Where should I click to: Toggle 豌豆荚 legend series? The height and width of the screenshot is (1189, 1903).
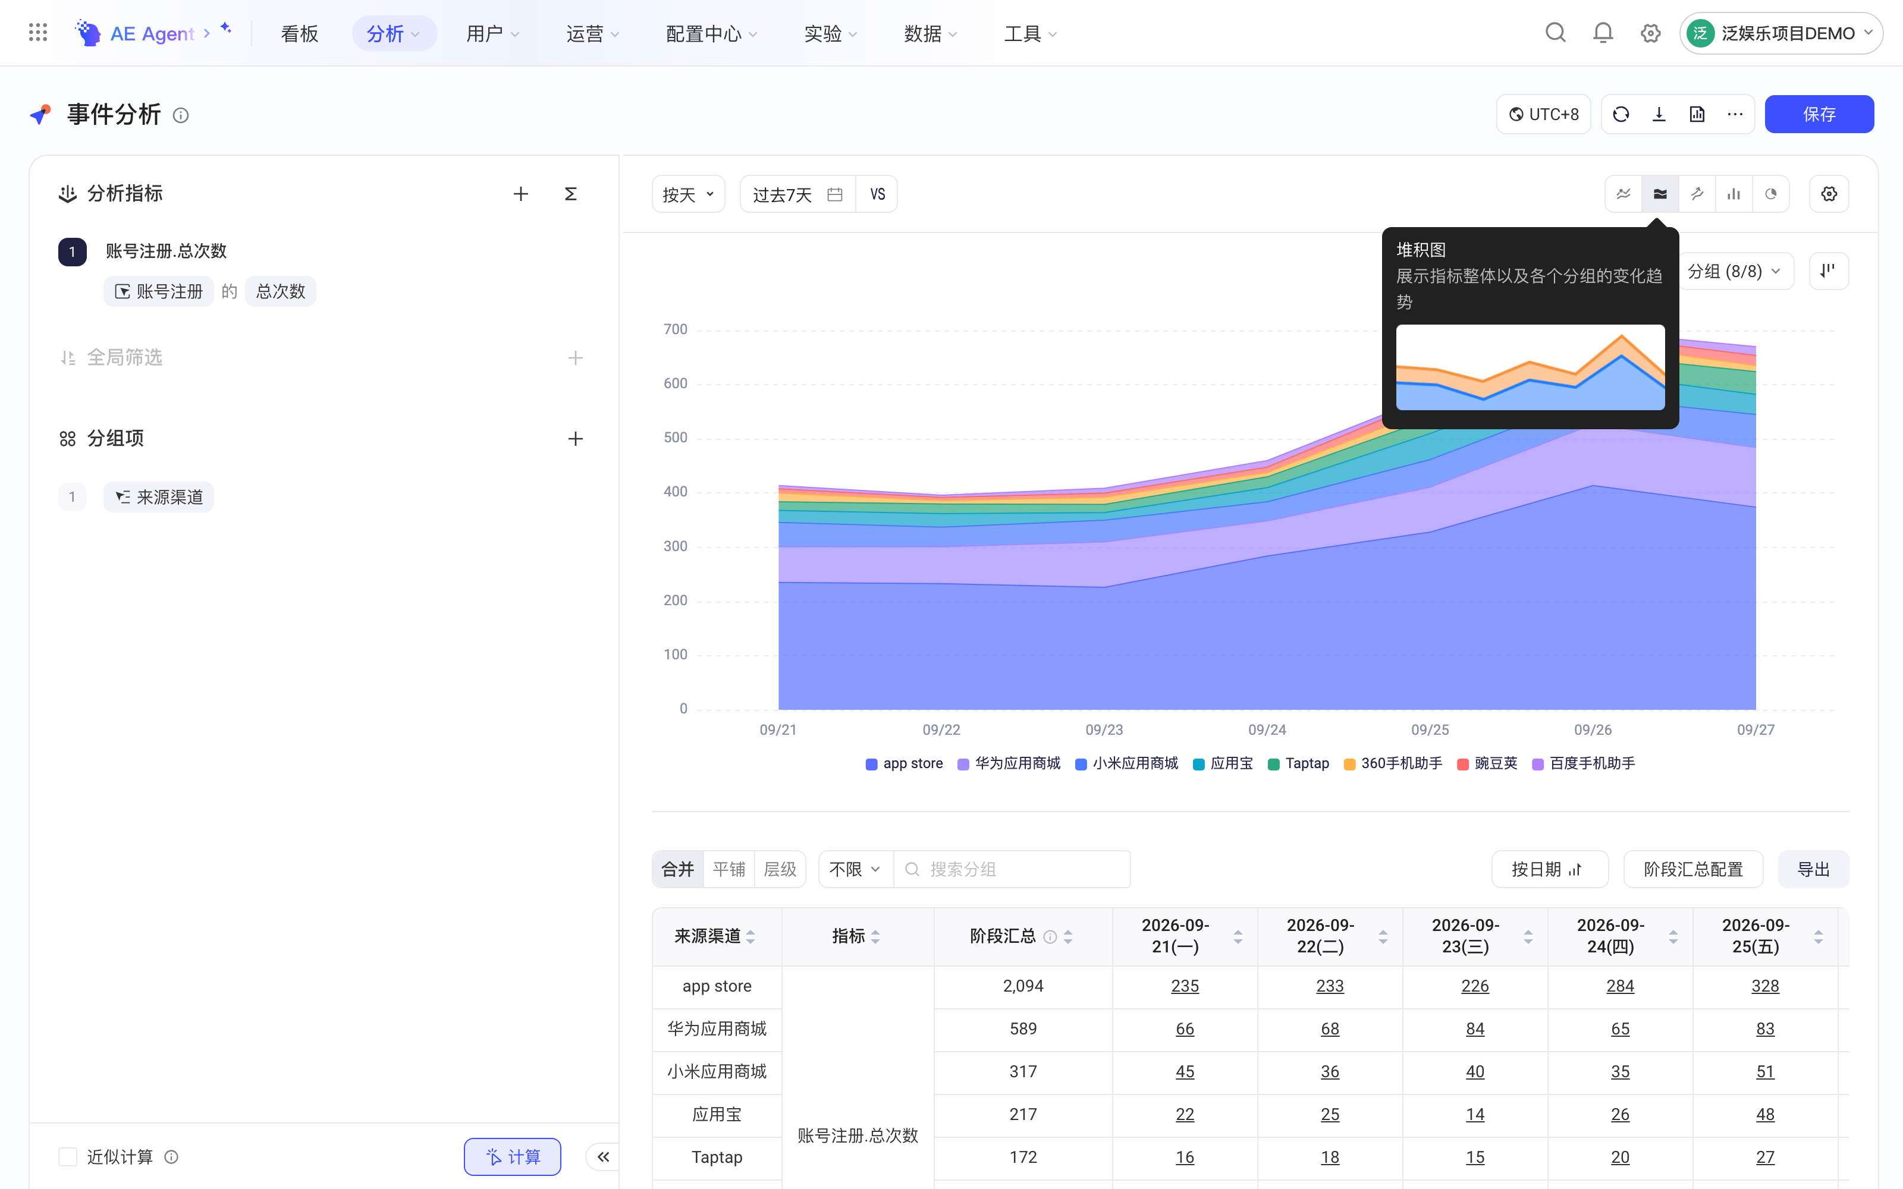pyautogui.click(x=1487, y=763)
